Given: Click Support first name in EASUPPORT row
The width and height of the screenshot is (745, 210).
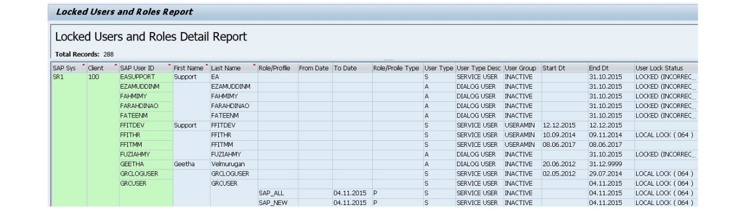Looking at the screenshot, I should (191, 77).
